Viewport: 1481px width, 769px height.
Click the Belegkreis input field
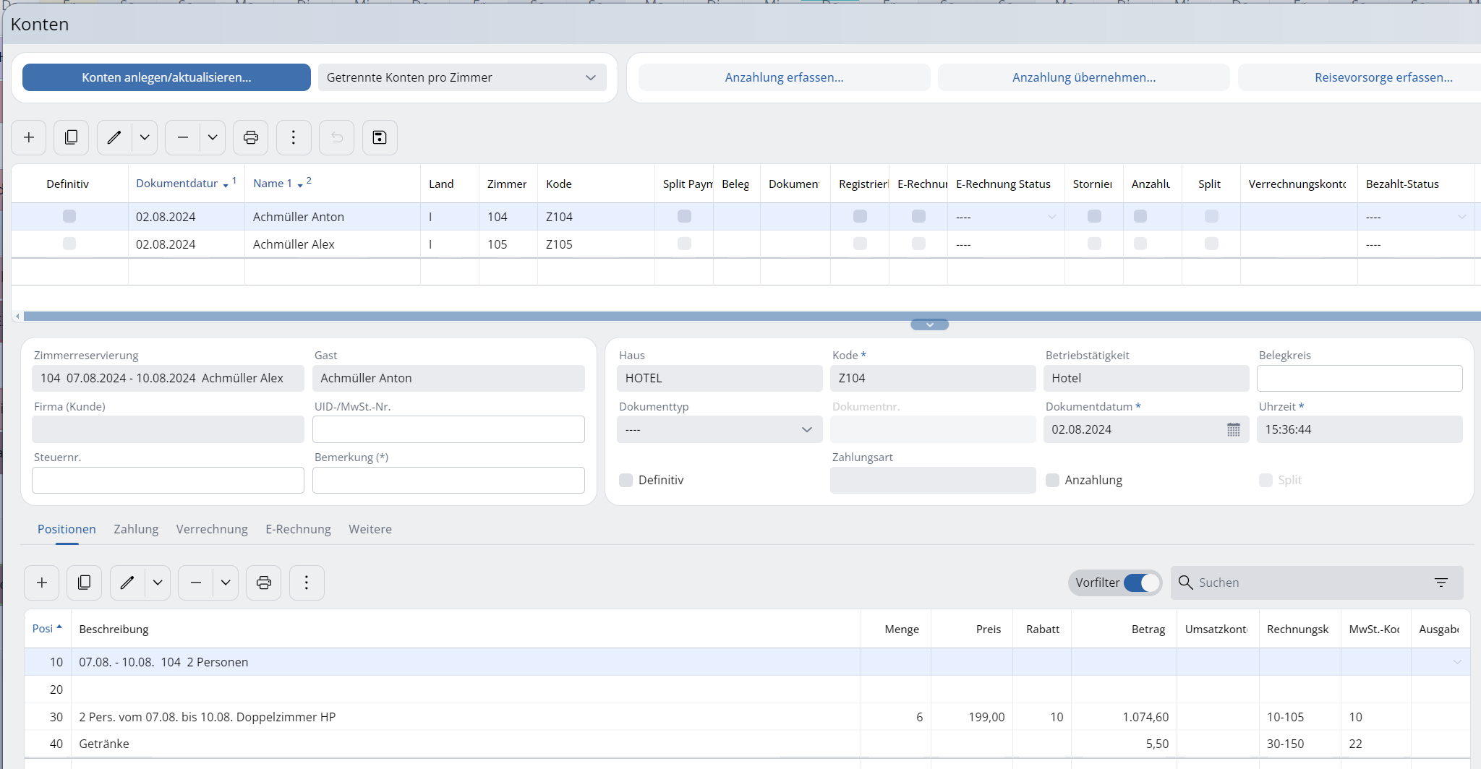tap(1359, 378)
